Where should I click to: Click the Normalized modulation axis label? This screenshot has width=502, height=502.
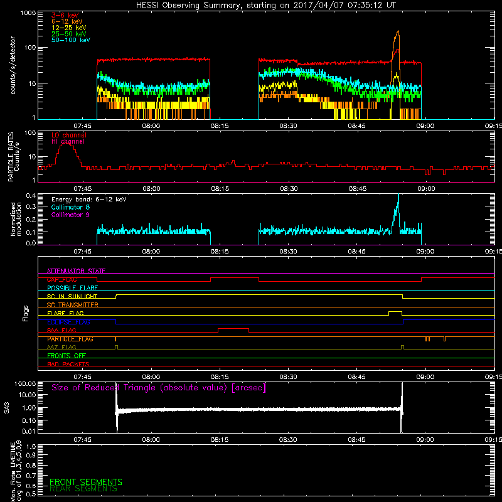(15, 219)
